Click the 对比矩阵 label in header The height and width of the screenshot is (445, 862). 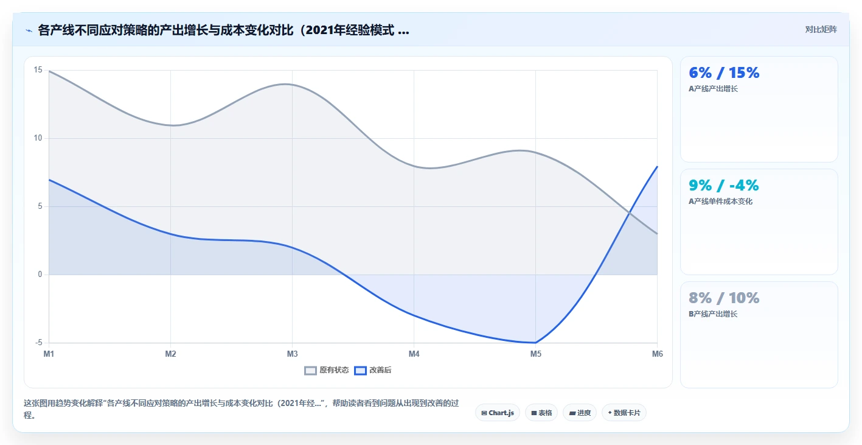821,30
